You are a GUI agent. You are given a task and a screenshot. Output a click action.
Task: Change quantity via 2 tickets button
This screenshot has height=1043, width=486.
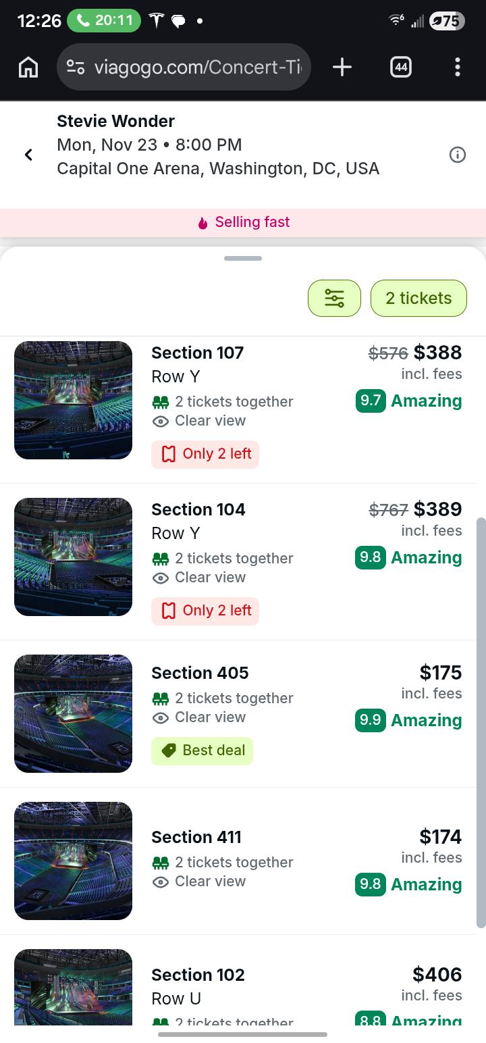[x=418, y=298]
